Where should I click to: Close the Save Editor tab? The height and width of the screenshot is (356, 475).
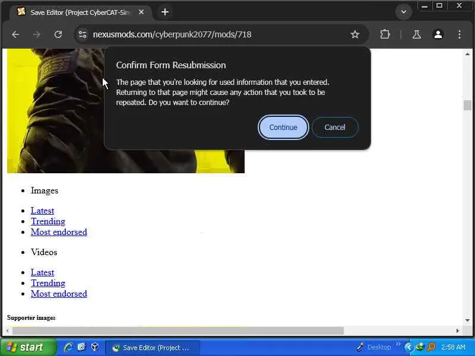(141, 12)
